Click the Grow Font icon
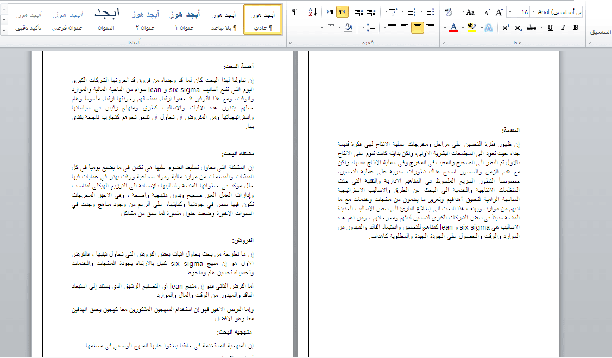 coord(499,12)
